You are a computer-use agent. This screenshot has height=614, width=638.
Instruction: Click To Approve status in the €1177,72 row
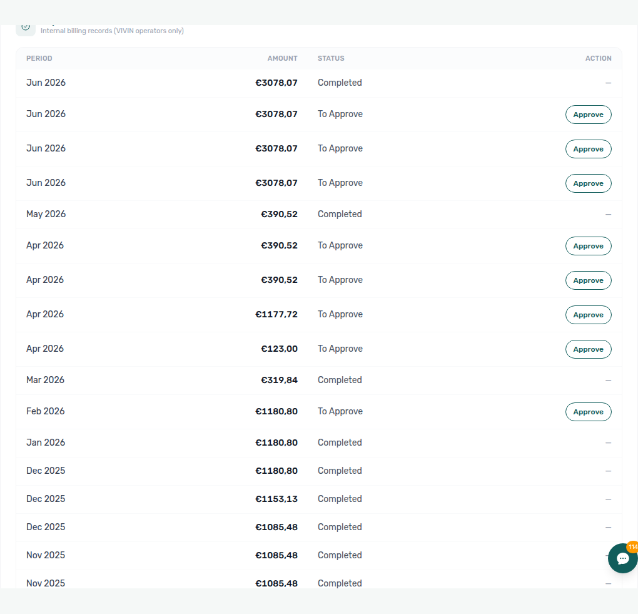(340, 314)
